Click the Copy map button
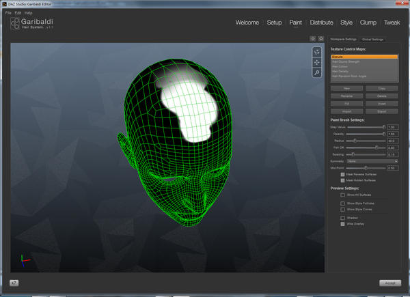Viewport: 410px width, 297px height. 382,89
